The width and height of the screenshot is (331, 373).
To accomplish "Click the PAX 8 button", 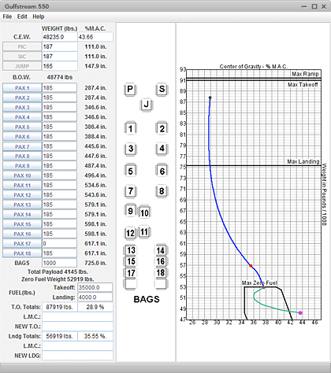I will tap(22, 156).
